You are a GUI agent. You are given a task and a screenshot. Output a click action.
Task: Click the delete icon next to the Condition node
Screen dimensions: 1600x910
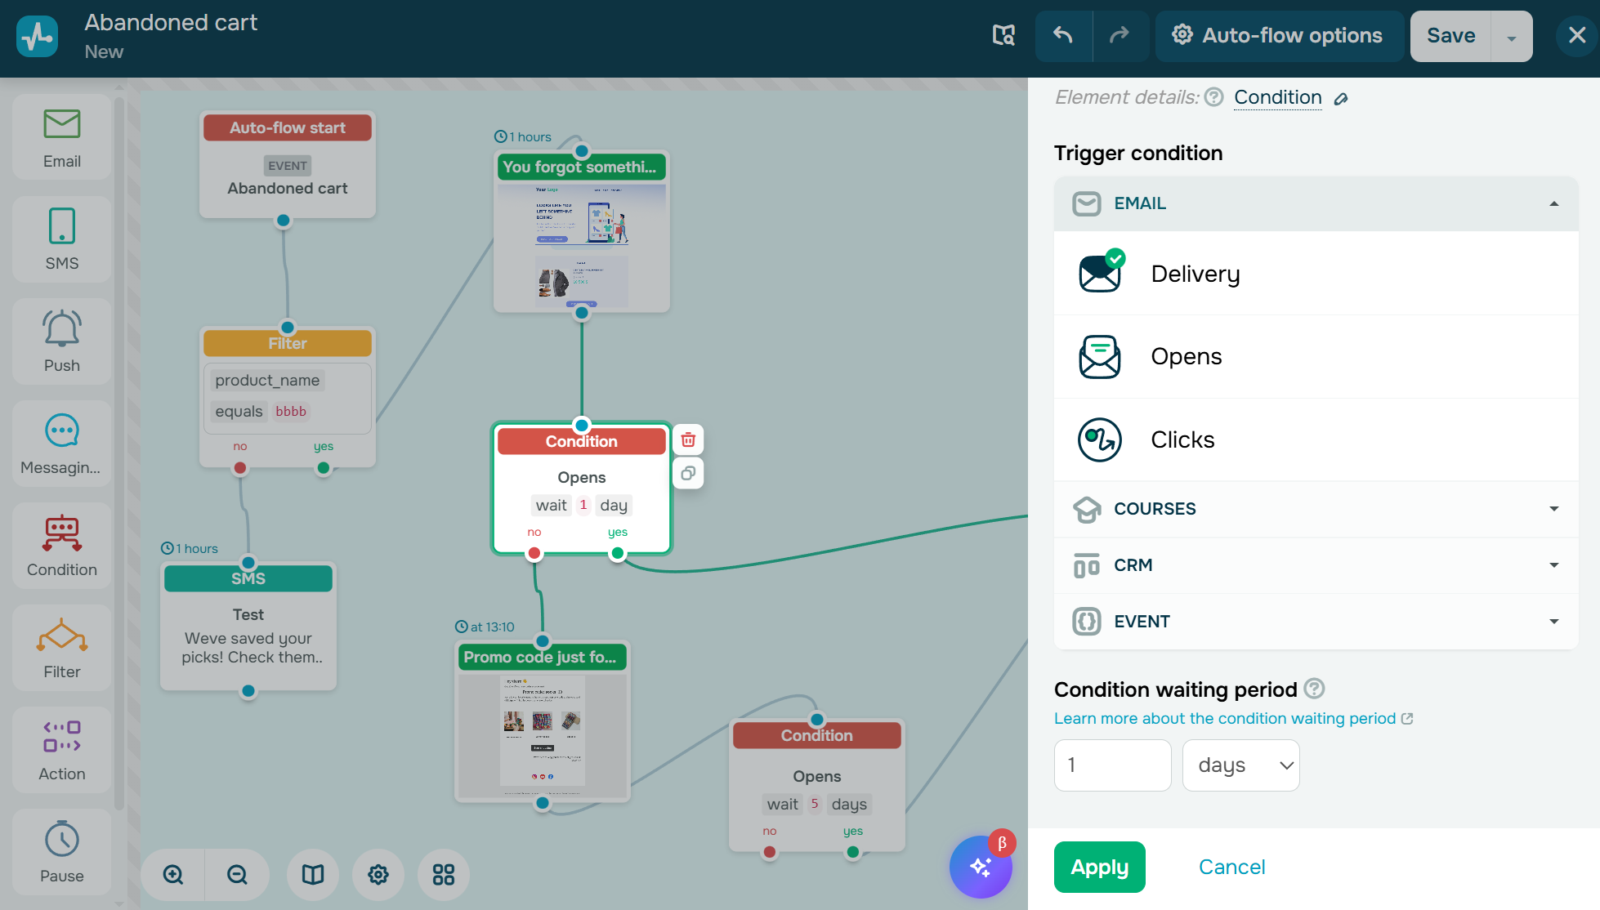[687, 439]
